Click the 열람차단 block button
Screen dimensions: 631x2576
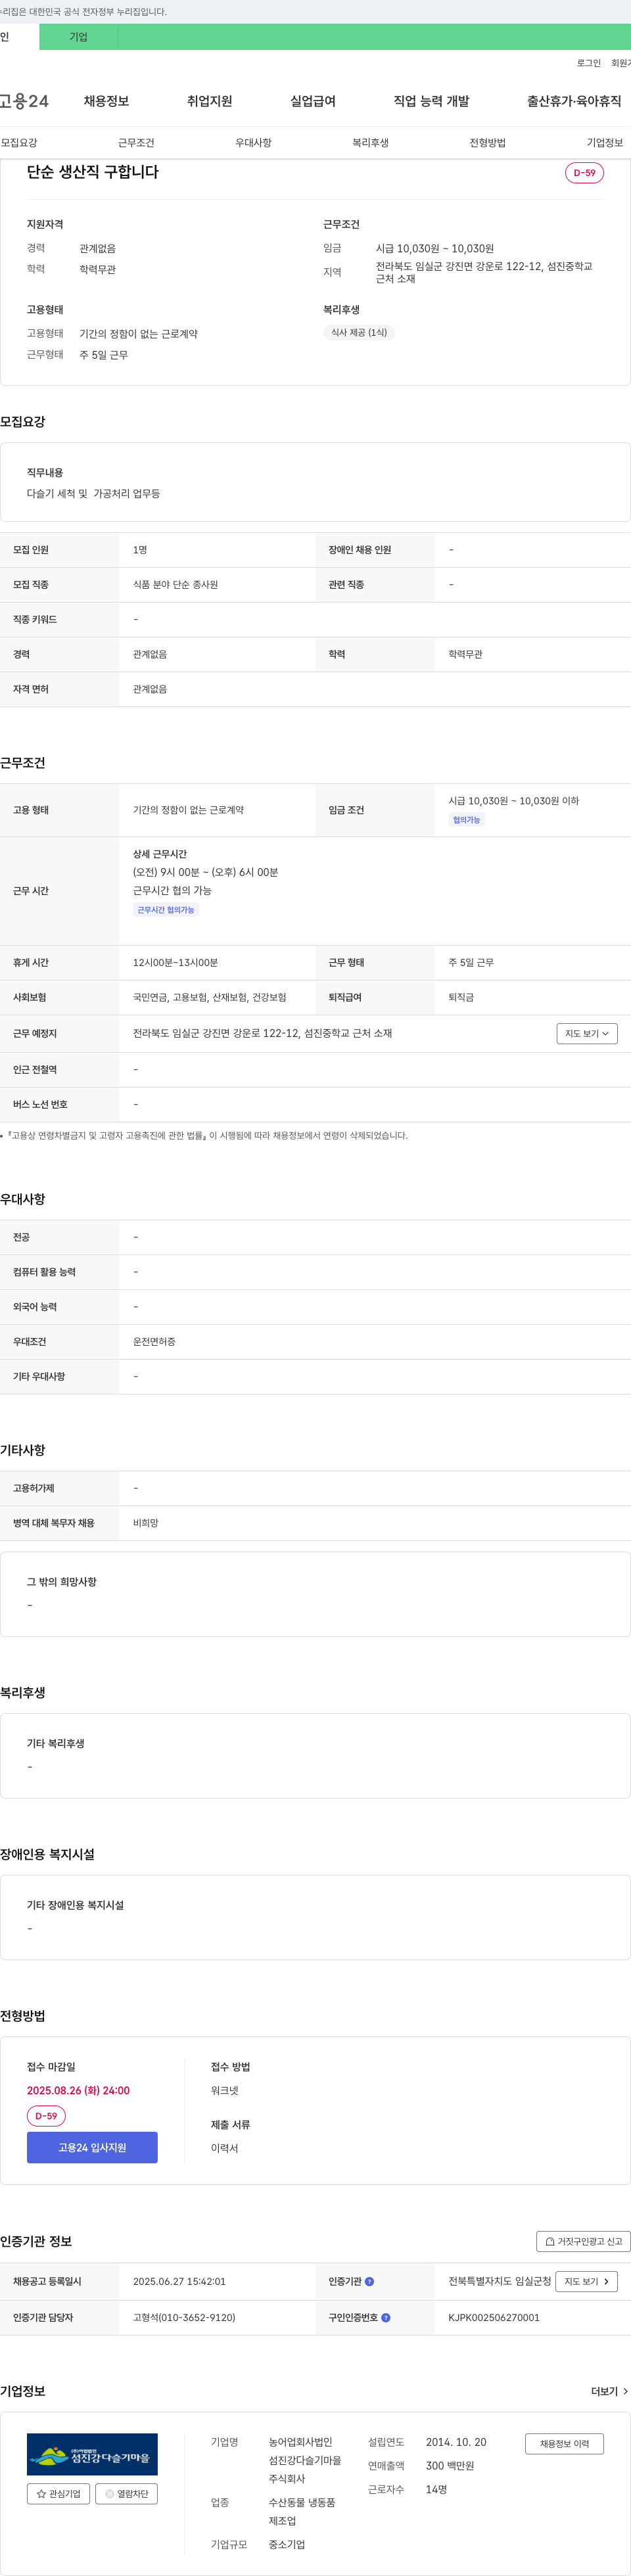pyautogui.click(x=126, y=2493)
